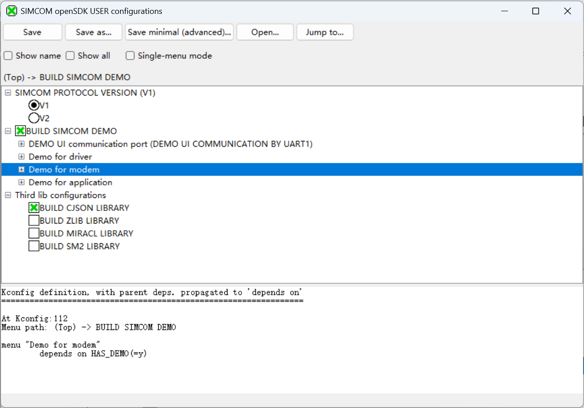Click 'depends on HAS_DEMO(=y)' text
This screenshot has width=584, height=408.
[x=93, y=354]
